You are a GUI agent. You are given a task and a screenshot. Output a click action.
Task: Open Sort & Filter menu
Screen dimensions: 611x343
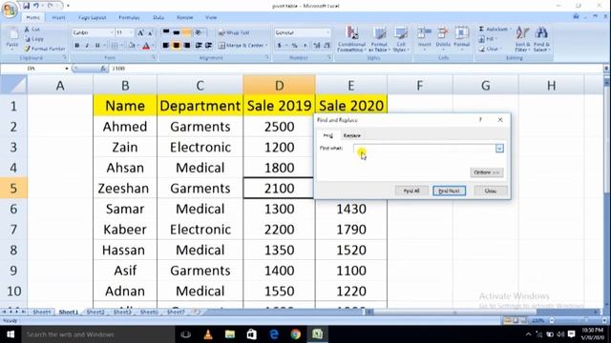click(522, 39)
